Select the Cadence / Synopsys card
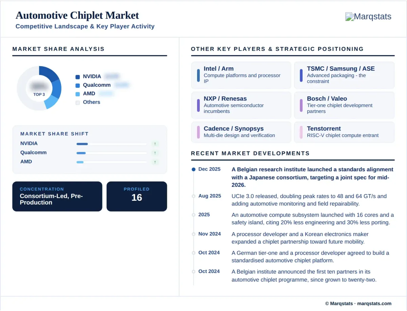 (241, 132)
